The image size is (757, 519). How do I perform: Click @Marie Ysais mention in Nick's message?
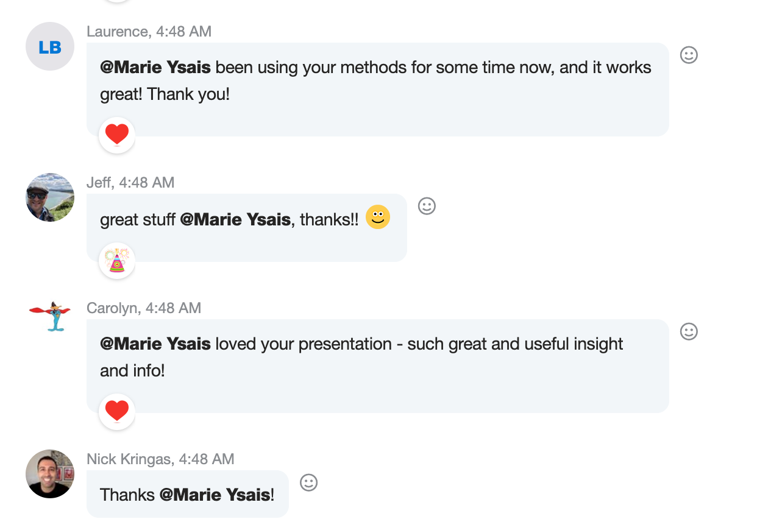pyautogui.click(x=215, y=495)
